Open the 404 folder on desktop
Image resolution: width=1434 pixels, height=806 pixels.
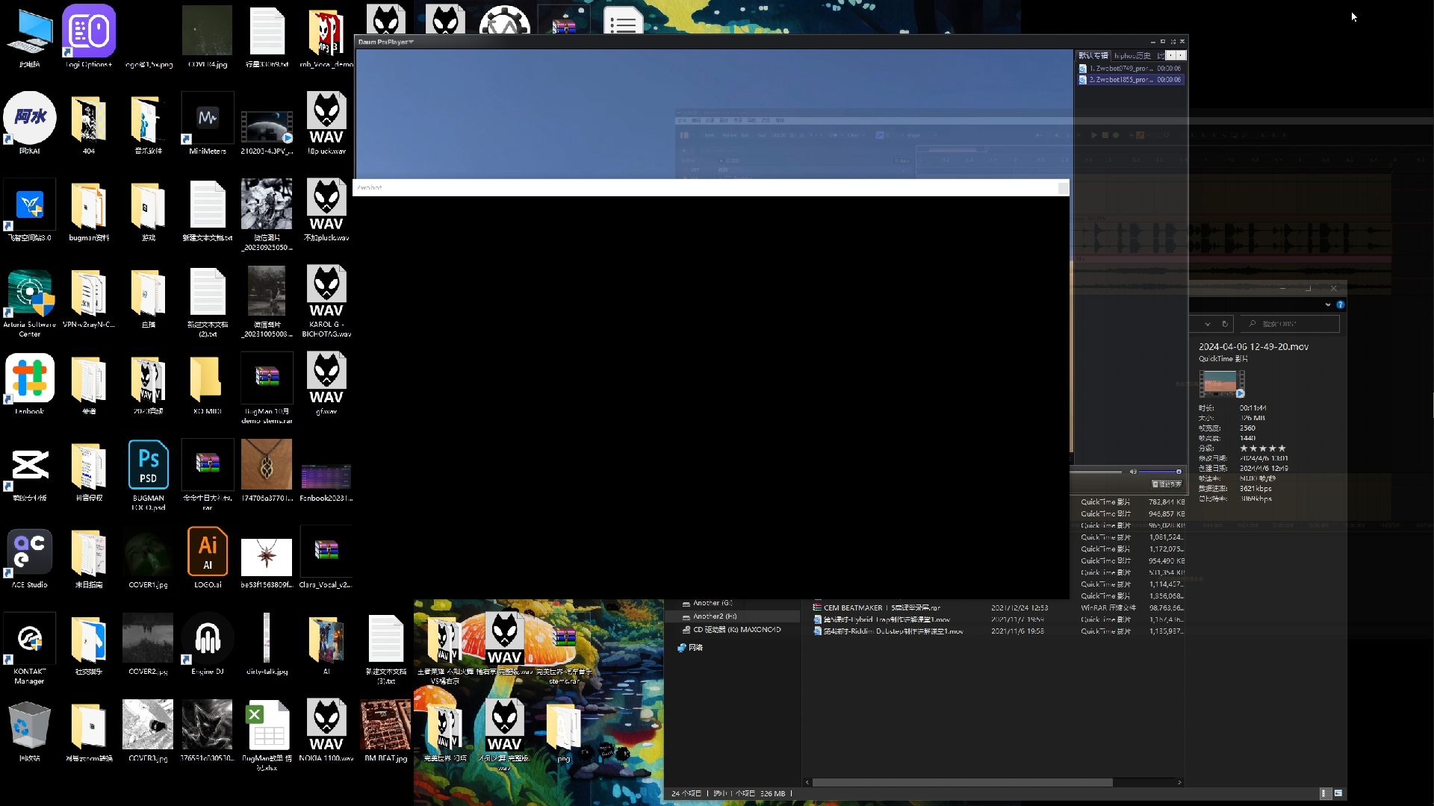point(89,124)
